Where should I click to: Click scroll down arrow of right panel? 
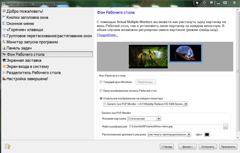[238, 138]
